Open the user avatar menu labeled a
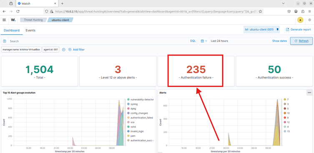 300,20
